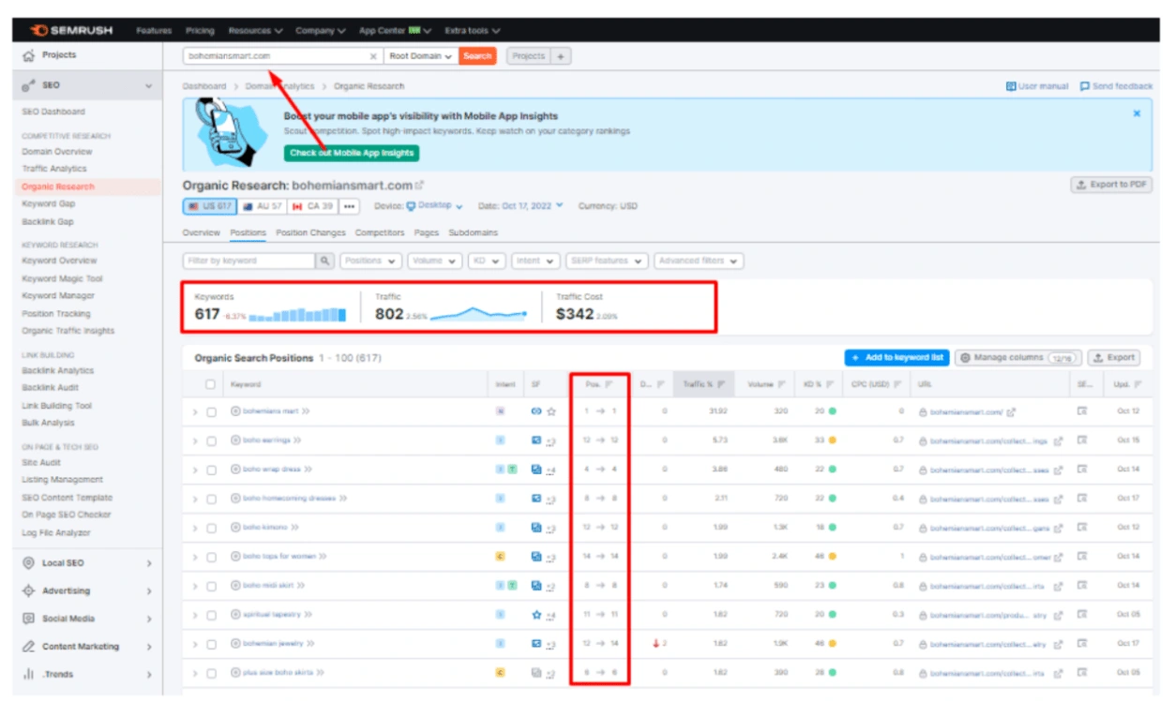Switch to the Overview tab
1175x701 pixels.
(201, 232)
